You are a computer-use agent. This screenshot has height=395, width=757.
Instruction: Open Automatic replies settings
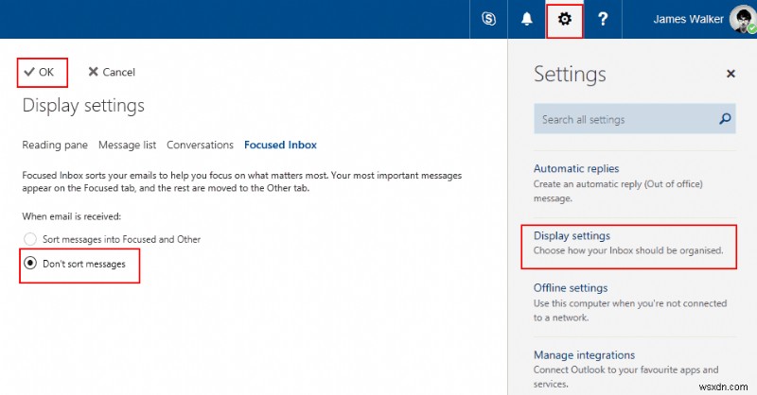click(576, 168)
